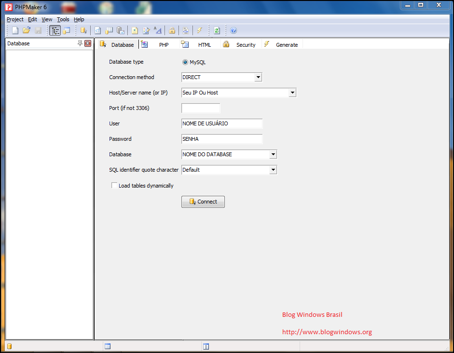This screenshot has width=454, height=353.
Task: Select the MySQL database type radio button
Action: click(x=185, y=62)
